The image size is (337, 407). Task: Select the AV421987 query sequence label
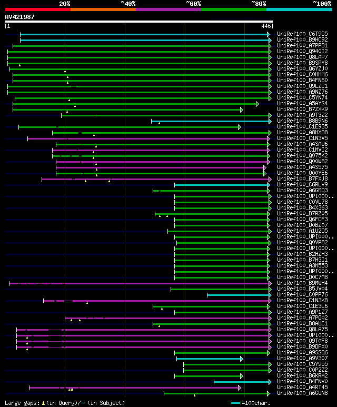pyautogui.click(x=19, y=17)
